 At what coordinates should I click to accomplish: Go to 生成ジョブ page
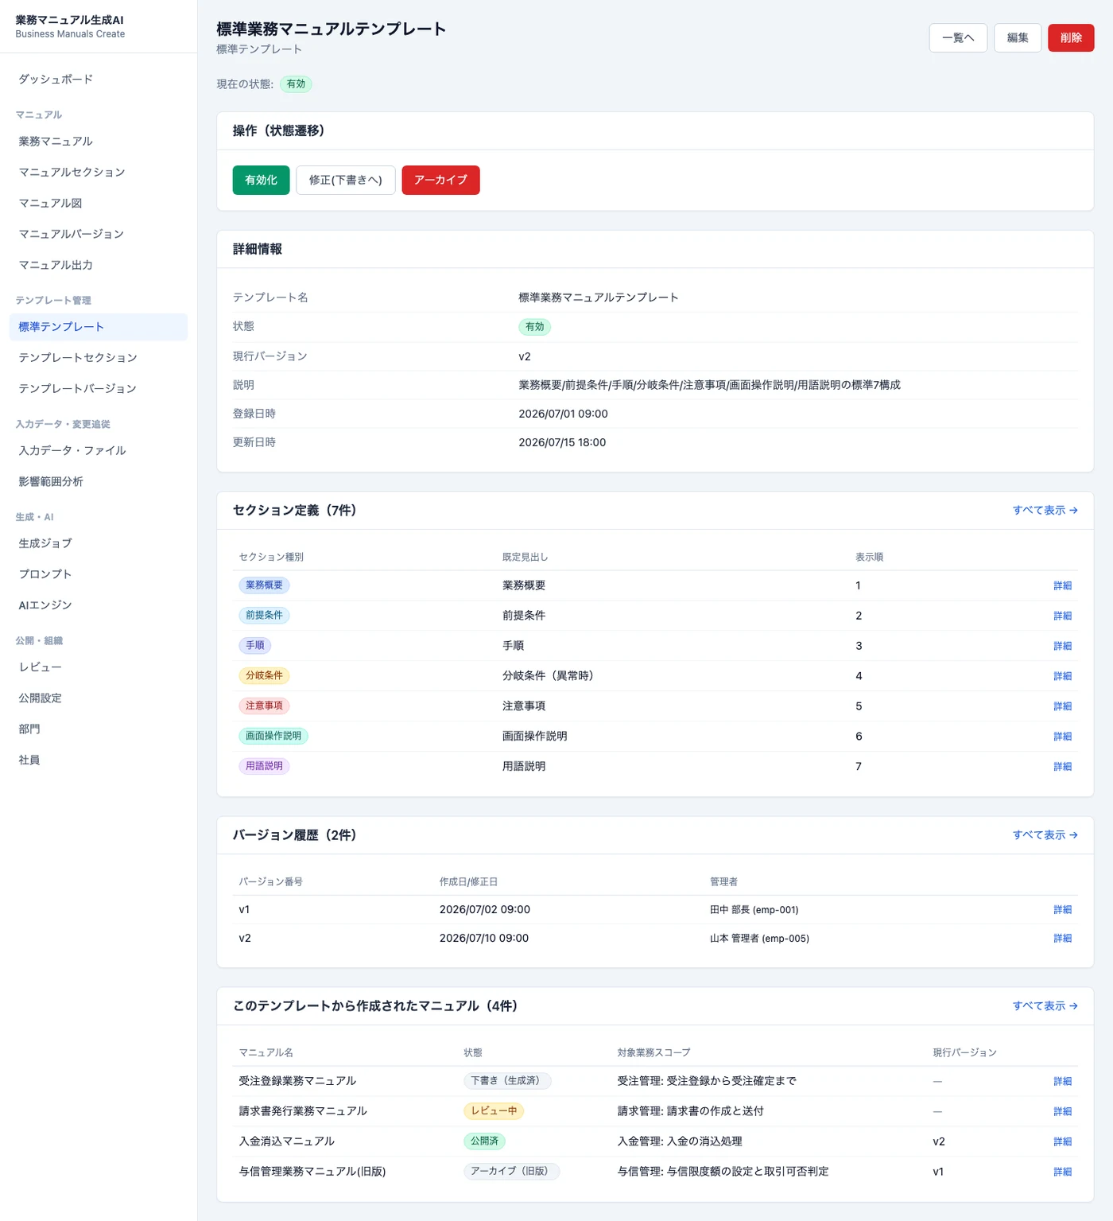(99, 543)
